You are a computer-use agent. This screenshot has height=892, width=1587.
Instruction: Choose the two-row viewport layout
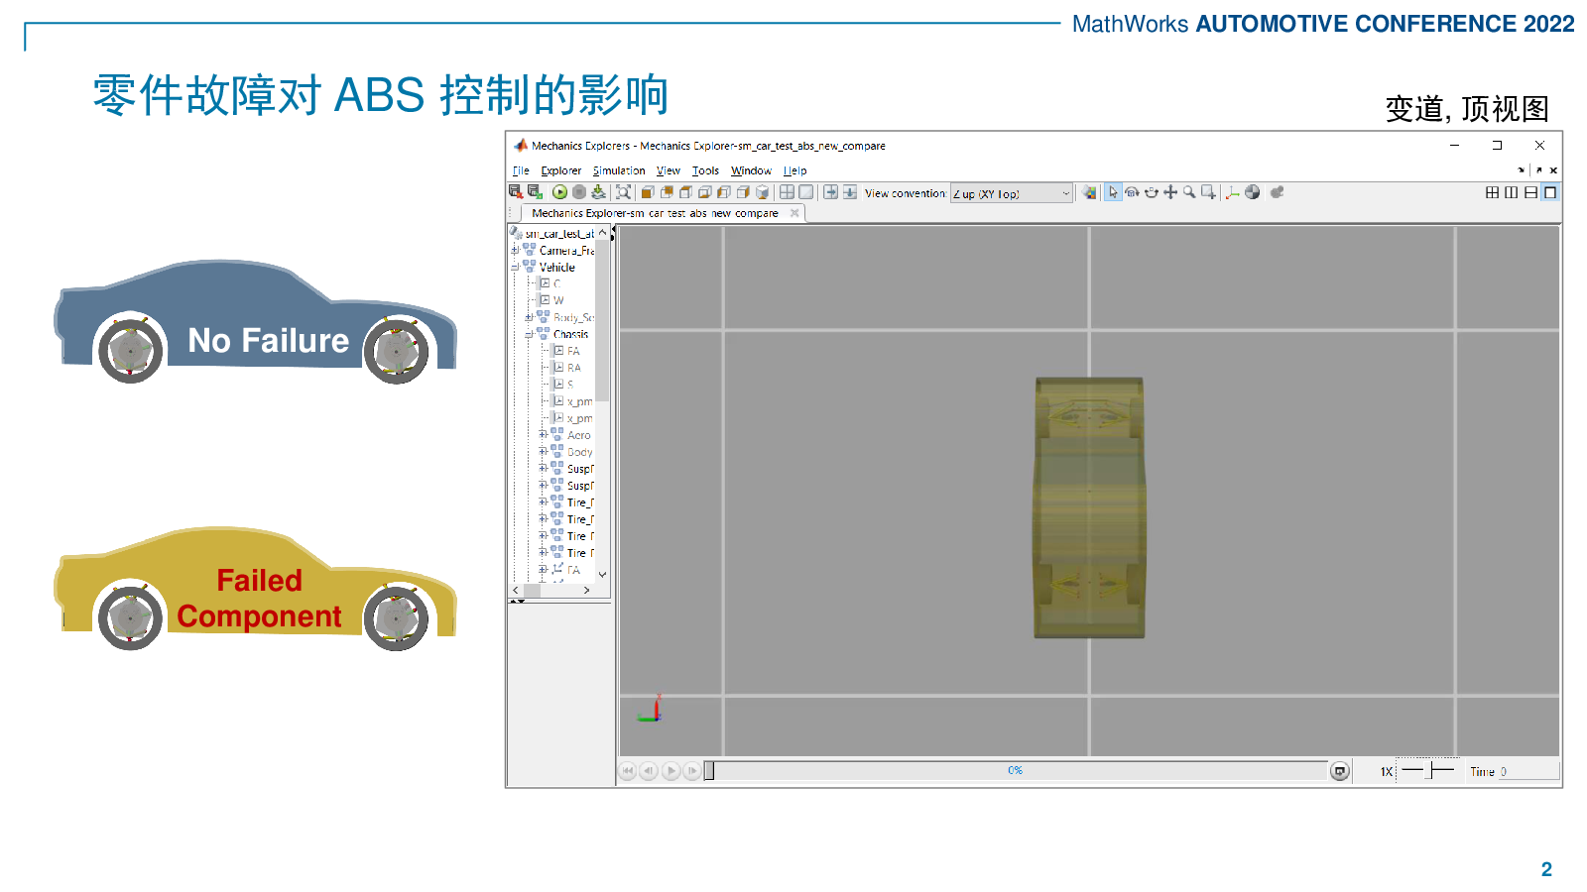[x=1530, y=192]
